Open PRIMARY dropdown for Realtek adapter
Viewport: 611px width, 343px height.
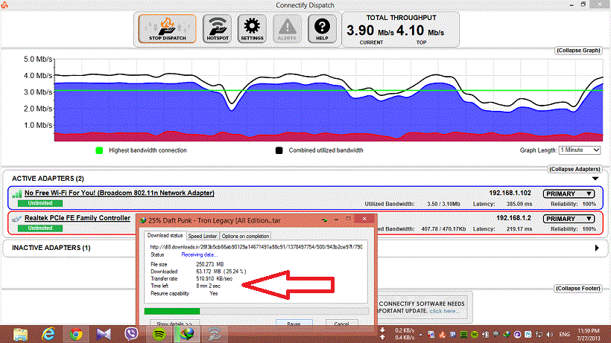[x=569, y=219]
